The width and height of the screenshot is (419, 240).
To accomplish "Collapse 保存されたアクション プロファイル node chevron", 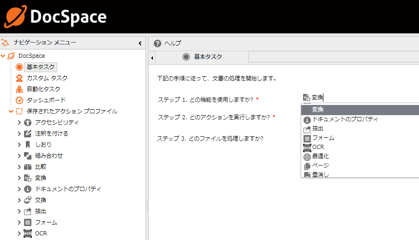I will [x=11, y=111].
